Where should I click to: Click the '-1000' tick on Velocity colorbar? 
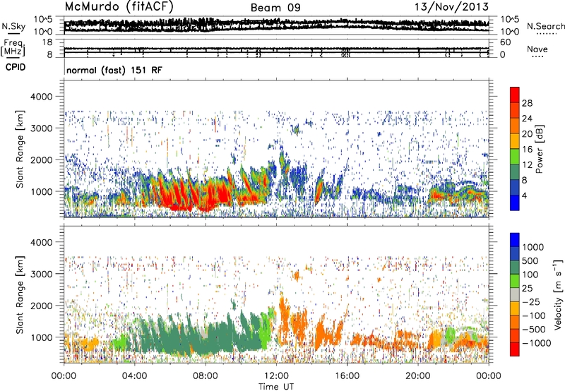pos(537,343)
